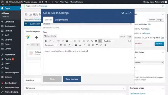The height and width of the screenshot is (95, 168).
Task: Collapse the Page Attributes panel
Action: [x=163, y=52]
